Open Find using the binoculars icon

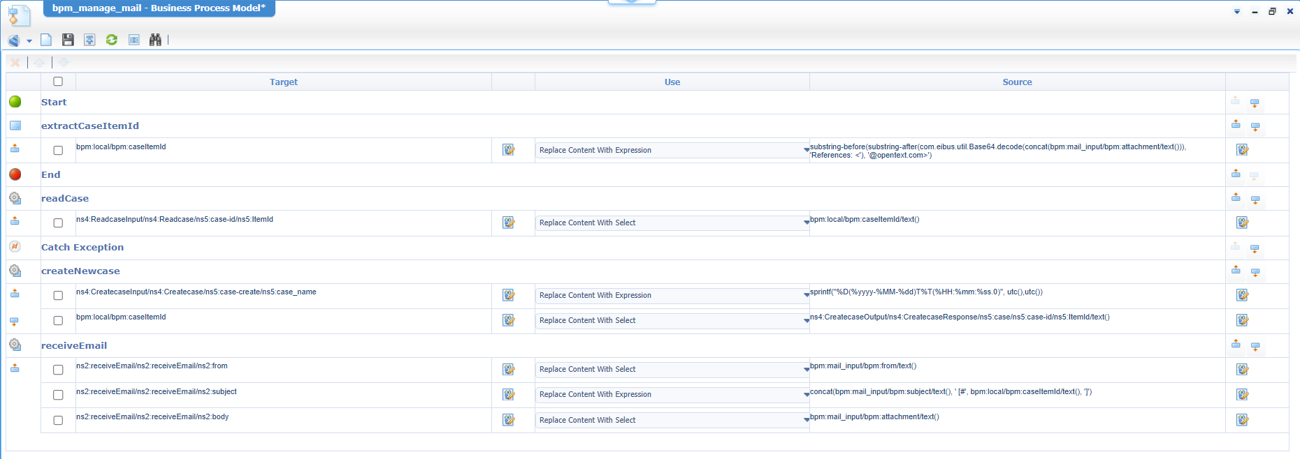pyautogui.click(x=155, y=40)
